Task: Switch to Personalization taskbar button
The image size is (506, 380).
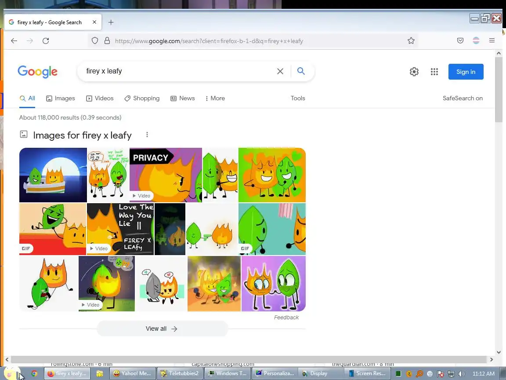Action: [x=275, y=373]
